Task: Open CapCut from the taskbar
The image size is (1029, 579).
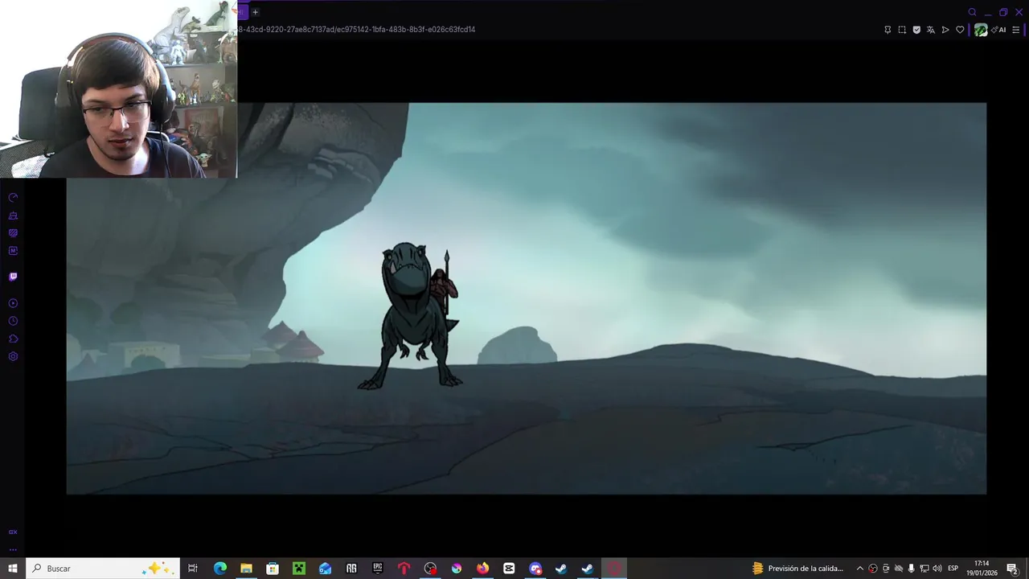Action: pyautogui.click(x=509, y=569)
